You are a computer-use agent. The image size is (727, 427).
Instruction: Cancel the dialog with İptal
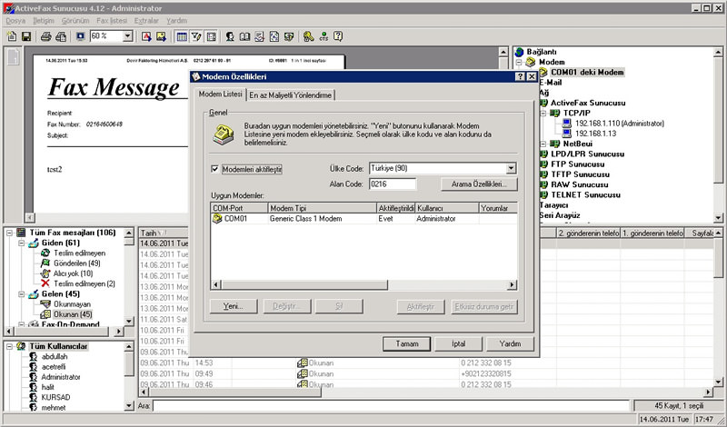[x=459, y=344]
